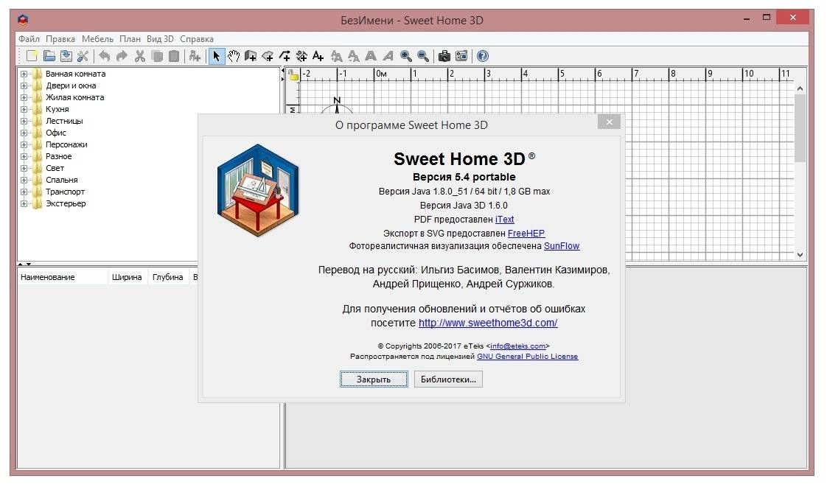Add furniture to home icon
This screenshot has height=490, width=827.
(x=195, y=56)
